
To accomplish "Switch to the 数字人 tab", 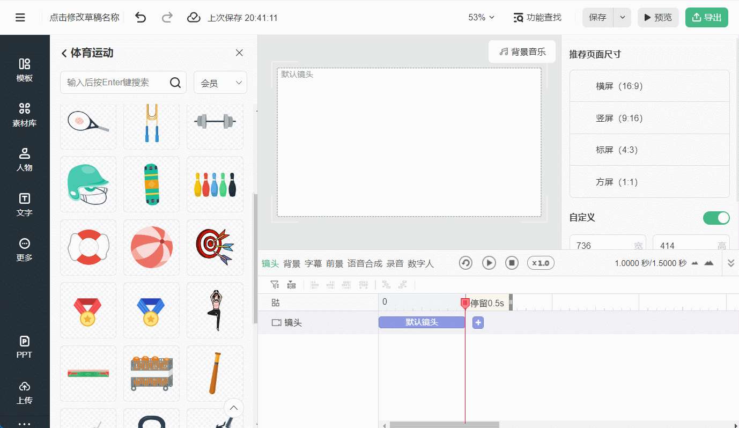I will pyautogui.click(x=420, y=263).
